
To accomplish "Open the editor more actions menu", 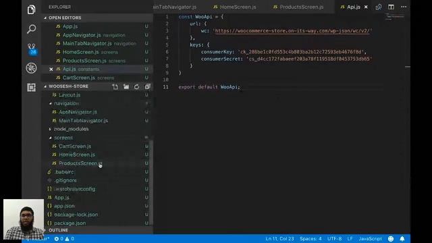I will pos(404,7).
